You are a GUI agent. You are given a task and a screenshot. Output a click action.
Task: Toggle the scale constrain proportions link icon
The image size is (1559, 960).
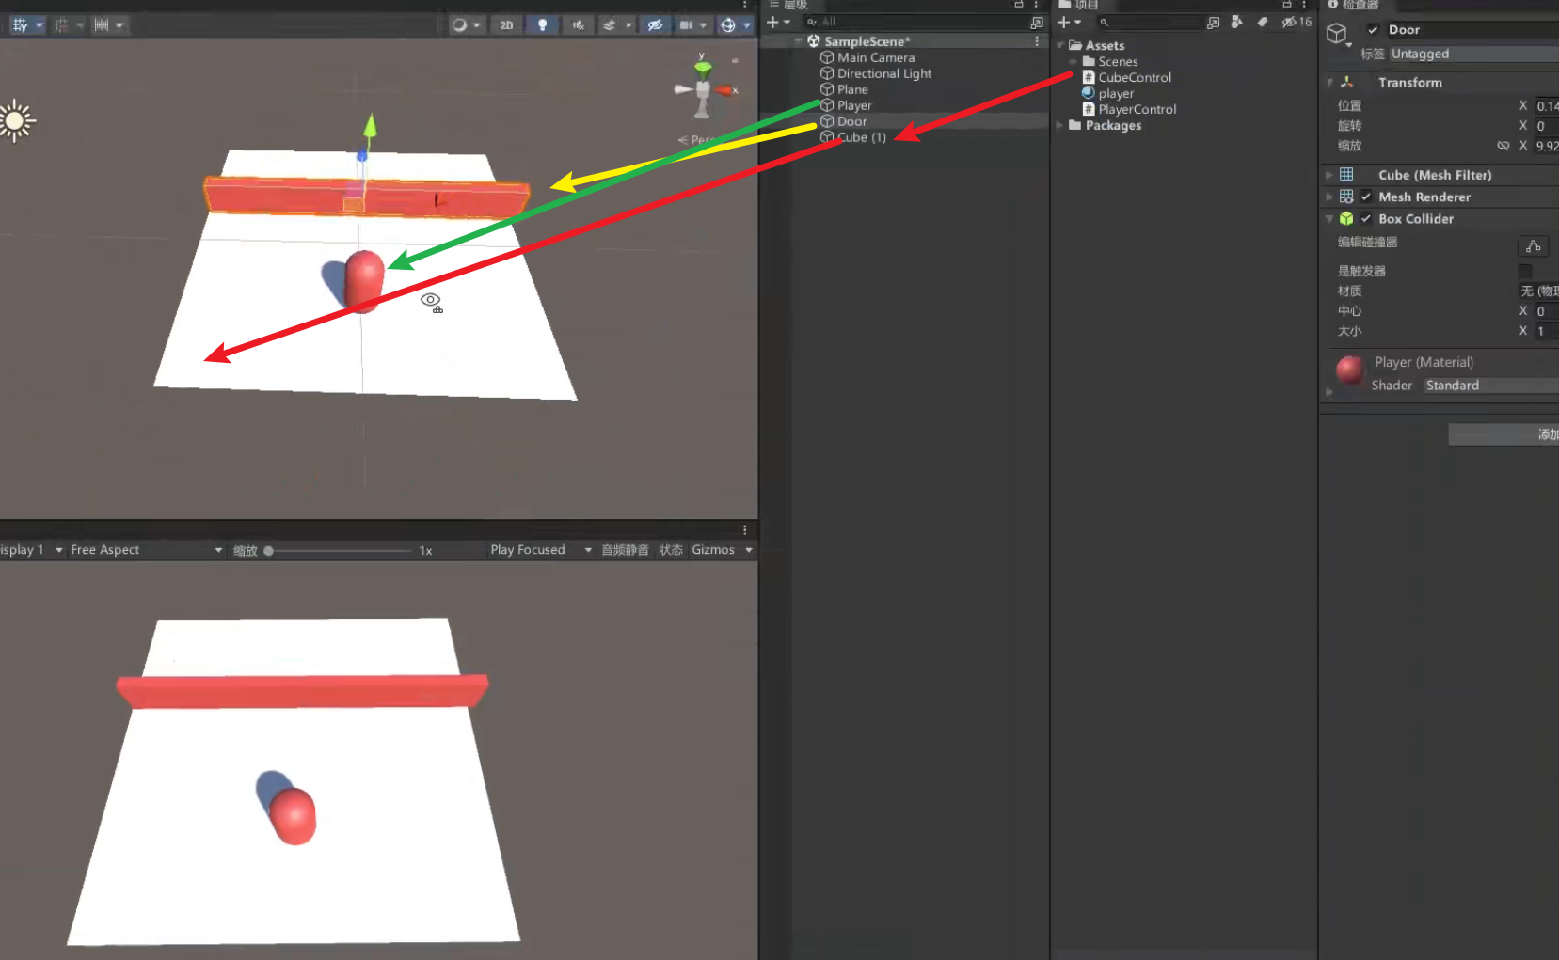point(1503,146)
